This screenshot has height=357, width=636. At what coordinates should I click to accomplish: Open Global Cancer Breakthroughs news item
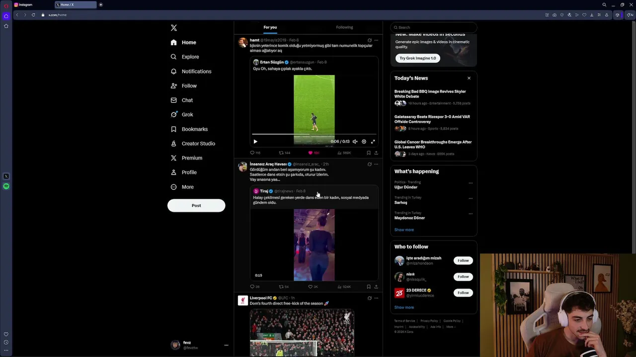pyautogui.click(x=433, y=148)
